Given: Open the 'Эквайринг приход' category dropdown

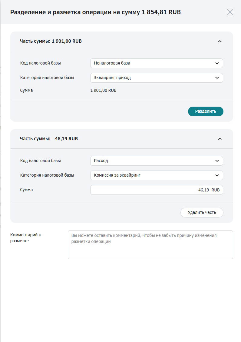Looking at the screenshot, I should (x=157, y=78).
